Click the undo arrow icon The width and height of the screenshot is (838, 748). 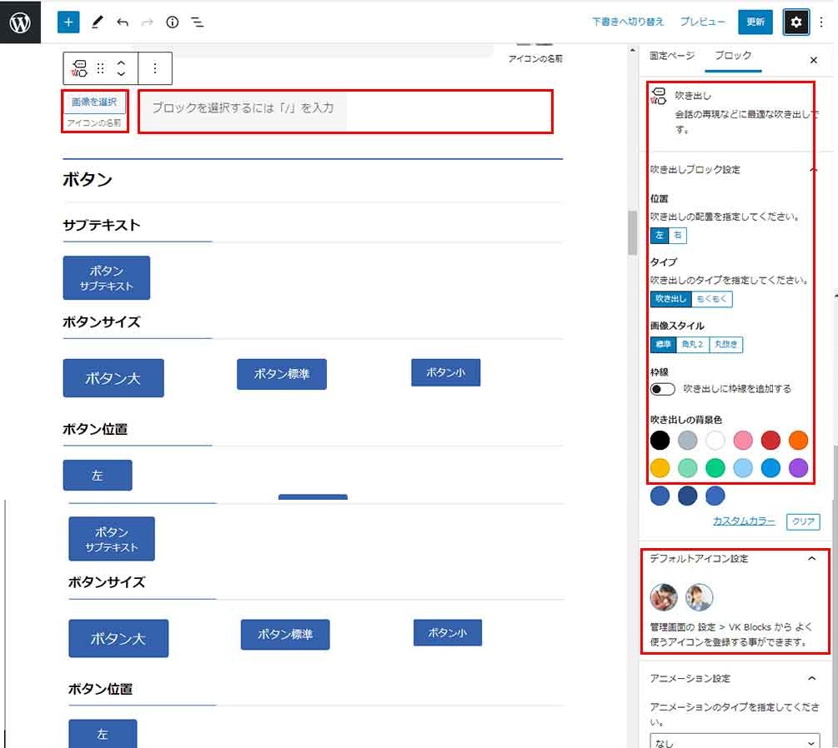[123, 22]
